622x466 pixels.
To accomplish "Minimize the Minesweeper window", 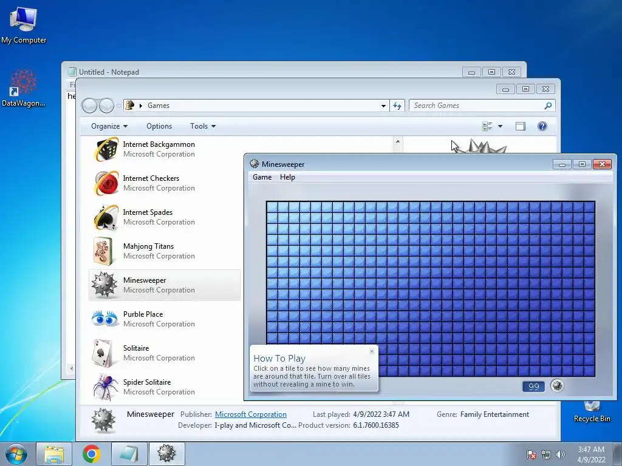I will 562,164.
